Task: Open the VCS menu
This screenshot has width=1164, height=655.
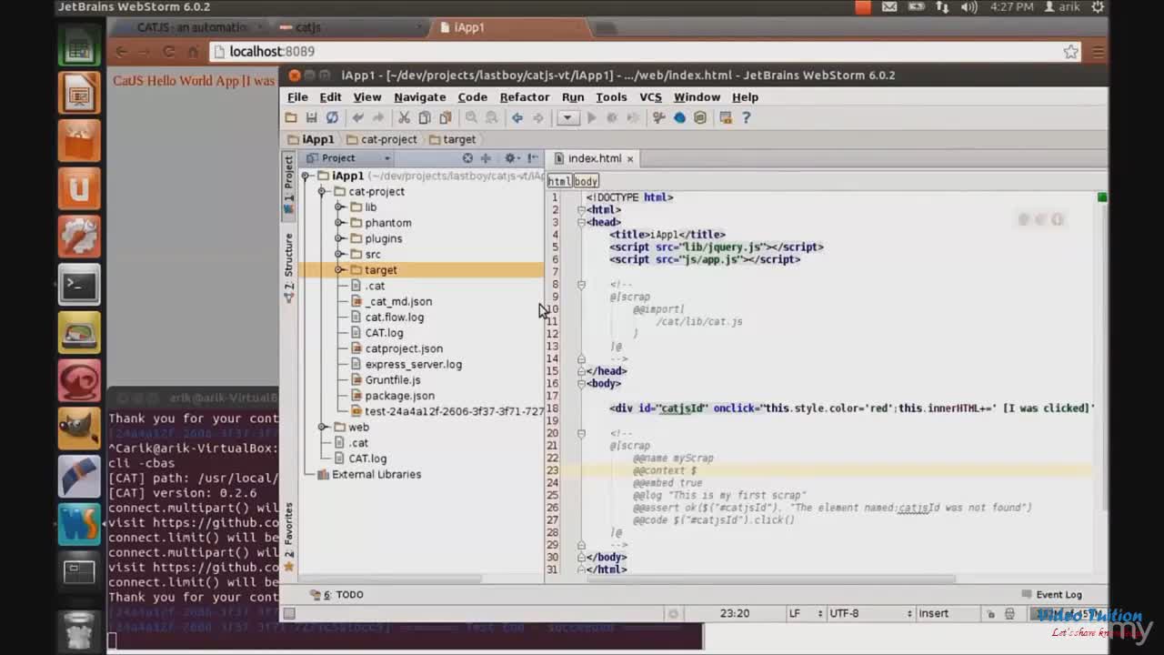Action: pyautogui.click(x=650, y=97)
